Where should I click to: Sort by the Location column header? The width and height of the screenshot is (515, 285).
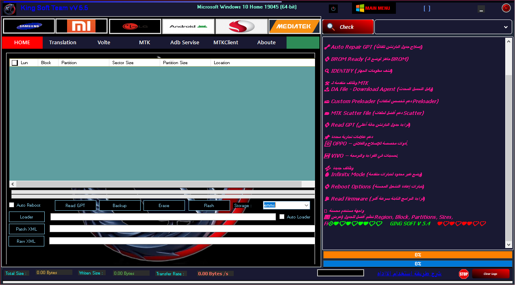pyautogui.click(x=263, y=63)
